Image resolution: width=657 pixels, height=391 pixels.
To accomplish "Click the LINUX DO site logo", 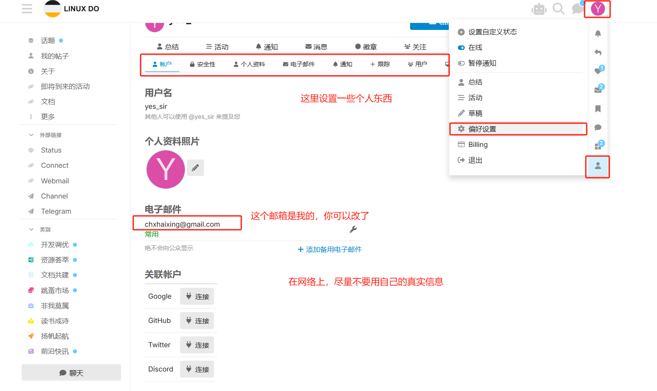I will click(x=72, y=9).
